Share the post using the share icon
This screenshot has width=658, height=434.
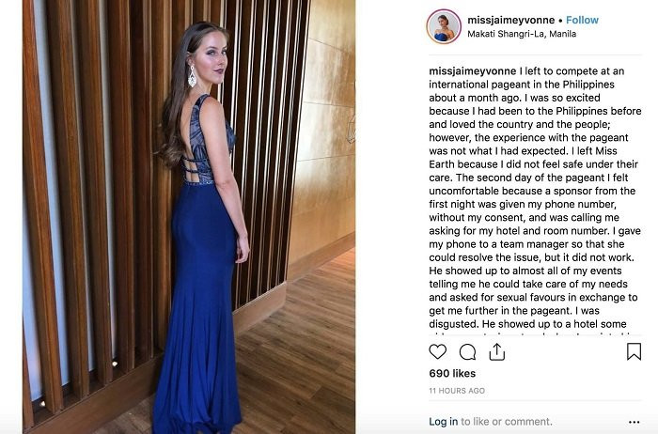point(497,352)
